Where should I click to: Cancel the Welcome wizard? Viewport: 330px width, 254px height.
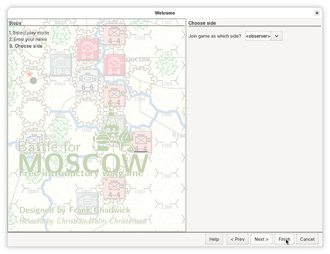click(307, 239)
